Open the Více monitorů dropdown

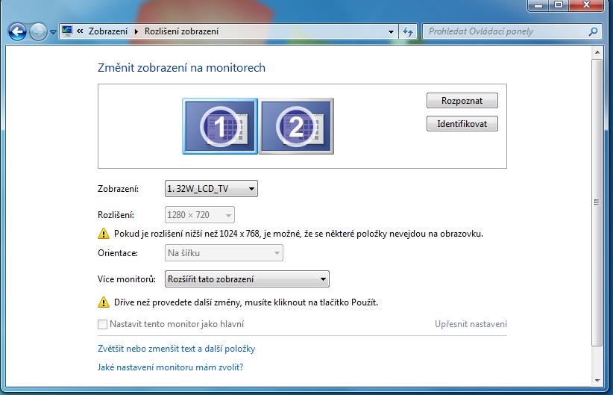247,279
